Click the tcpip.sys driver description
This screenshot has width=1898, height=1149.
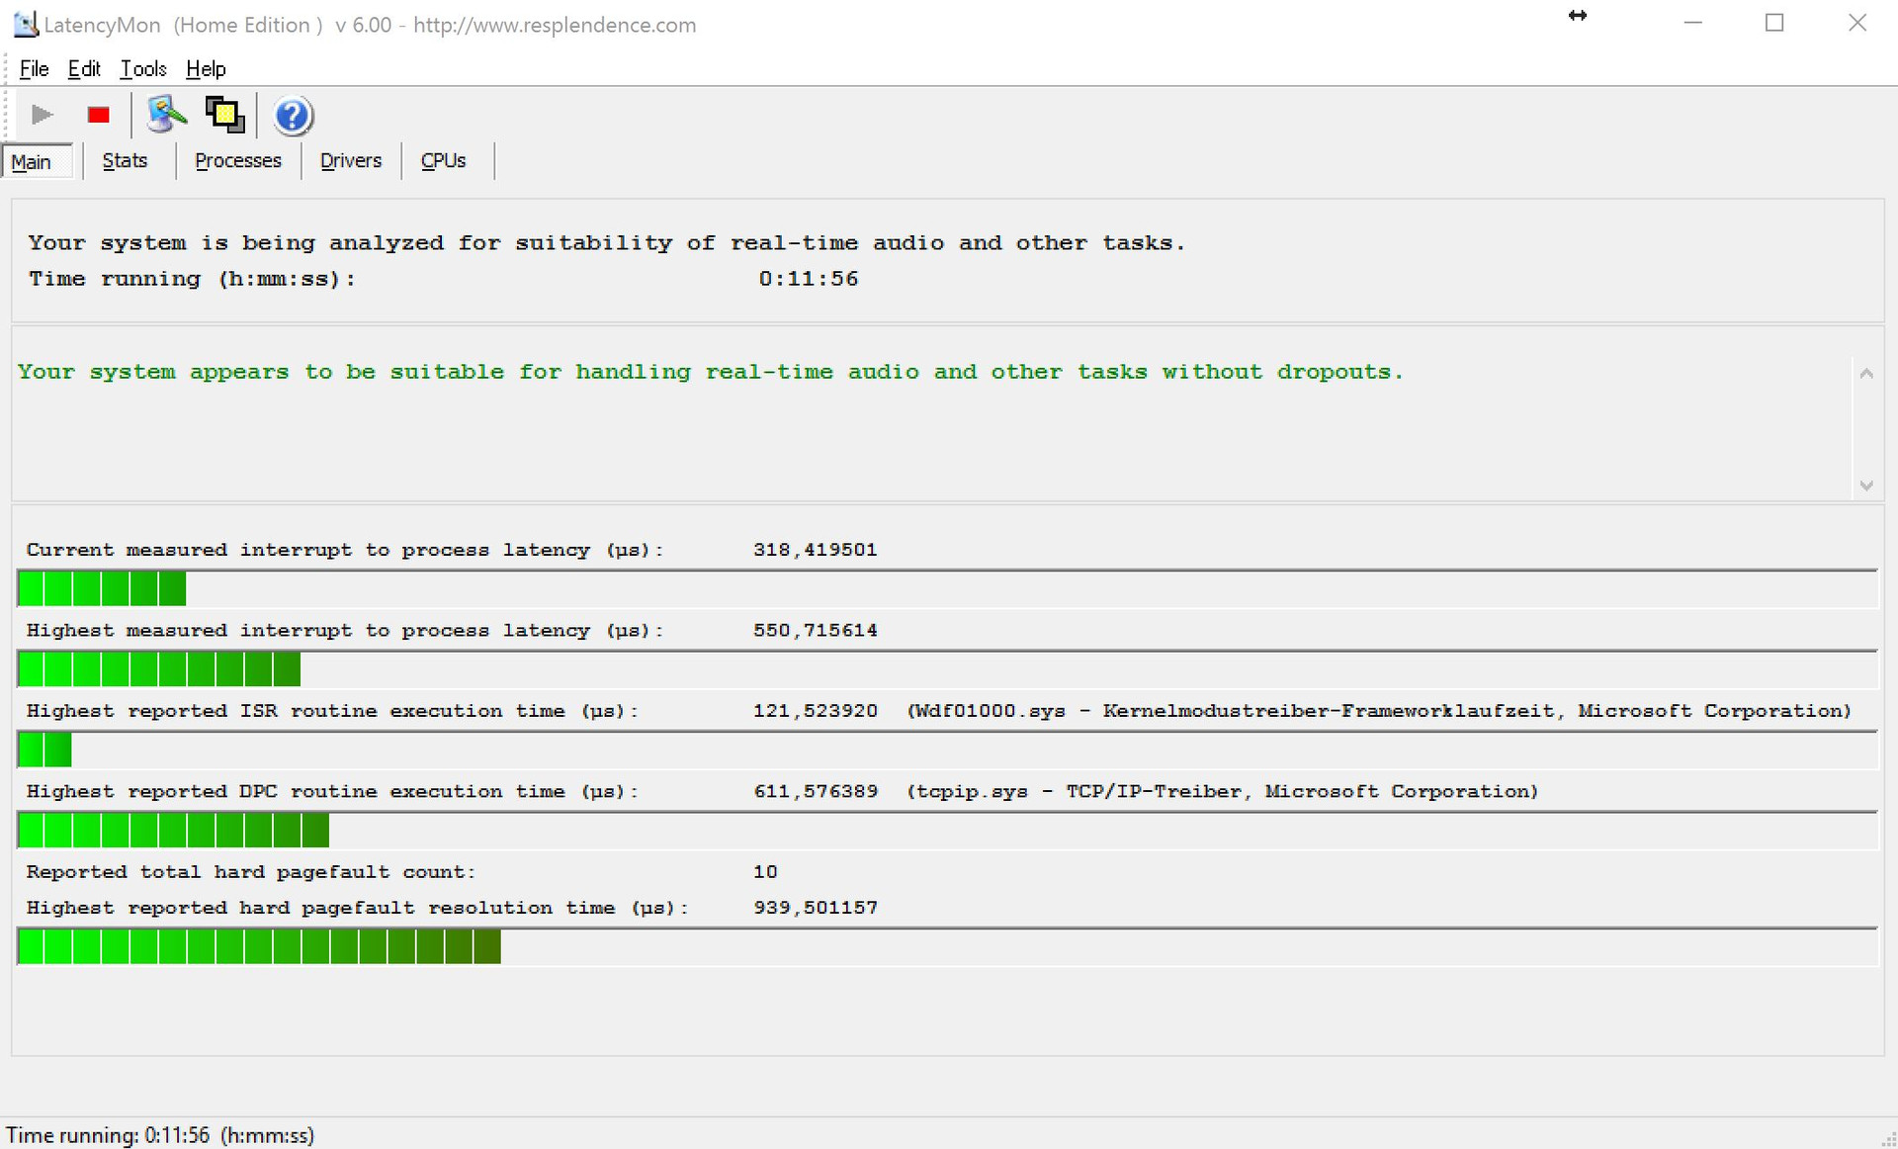[1222, 792]
